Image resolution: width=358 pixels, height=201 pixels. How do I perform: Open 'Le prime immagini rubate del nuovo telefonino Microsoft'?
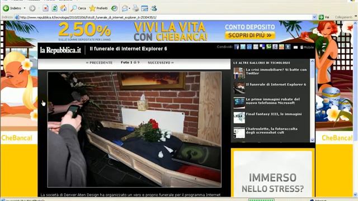coord(272,101)
